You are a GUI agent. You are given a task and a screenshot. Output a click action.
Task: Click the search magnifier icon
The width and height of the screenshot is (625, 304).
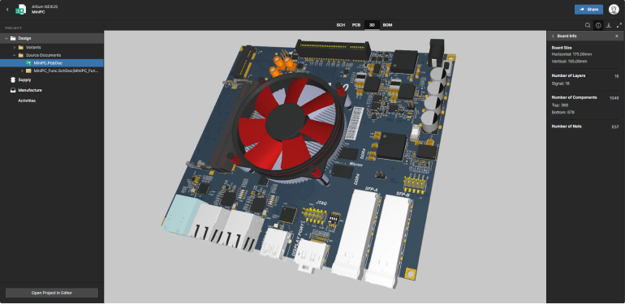[x=588, y=25]
